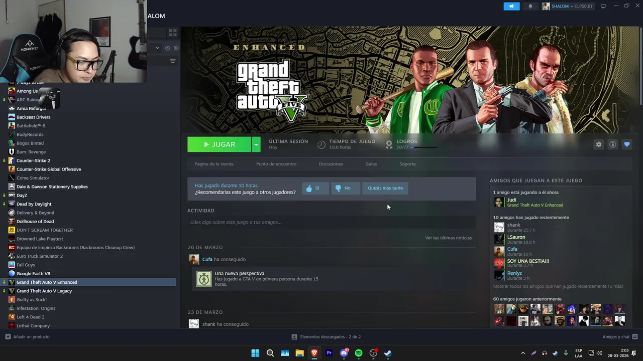Click the green JUGAR button
Image resolution: width=643 pixels, height=361 pixels.
[219, 144]
